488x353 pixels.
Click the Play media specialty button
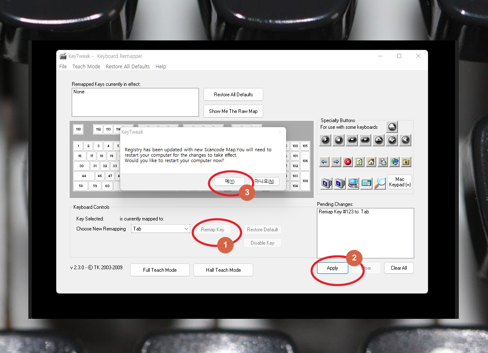(325, 140)
